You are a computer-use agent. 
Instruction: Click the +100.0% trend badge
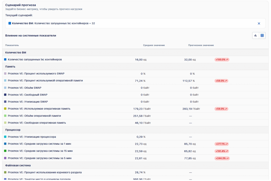(x=222, y=60)
